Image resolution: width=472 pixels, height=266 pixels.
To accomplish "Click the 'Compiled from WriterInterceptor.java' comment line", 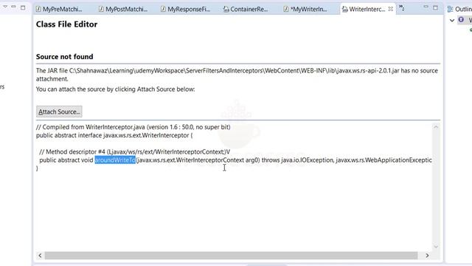I will pos(133,127).
